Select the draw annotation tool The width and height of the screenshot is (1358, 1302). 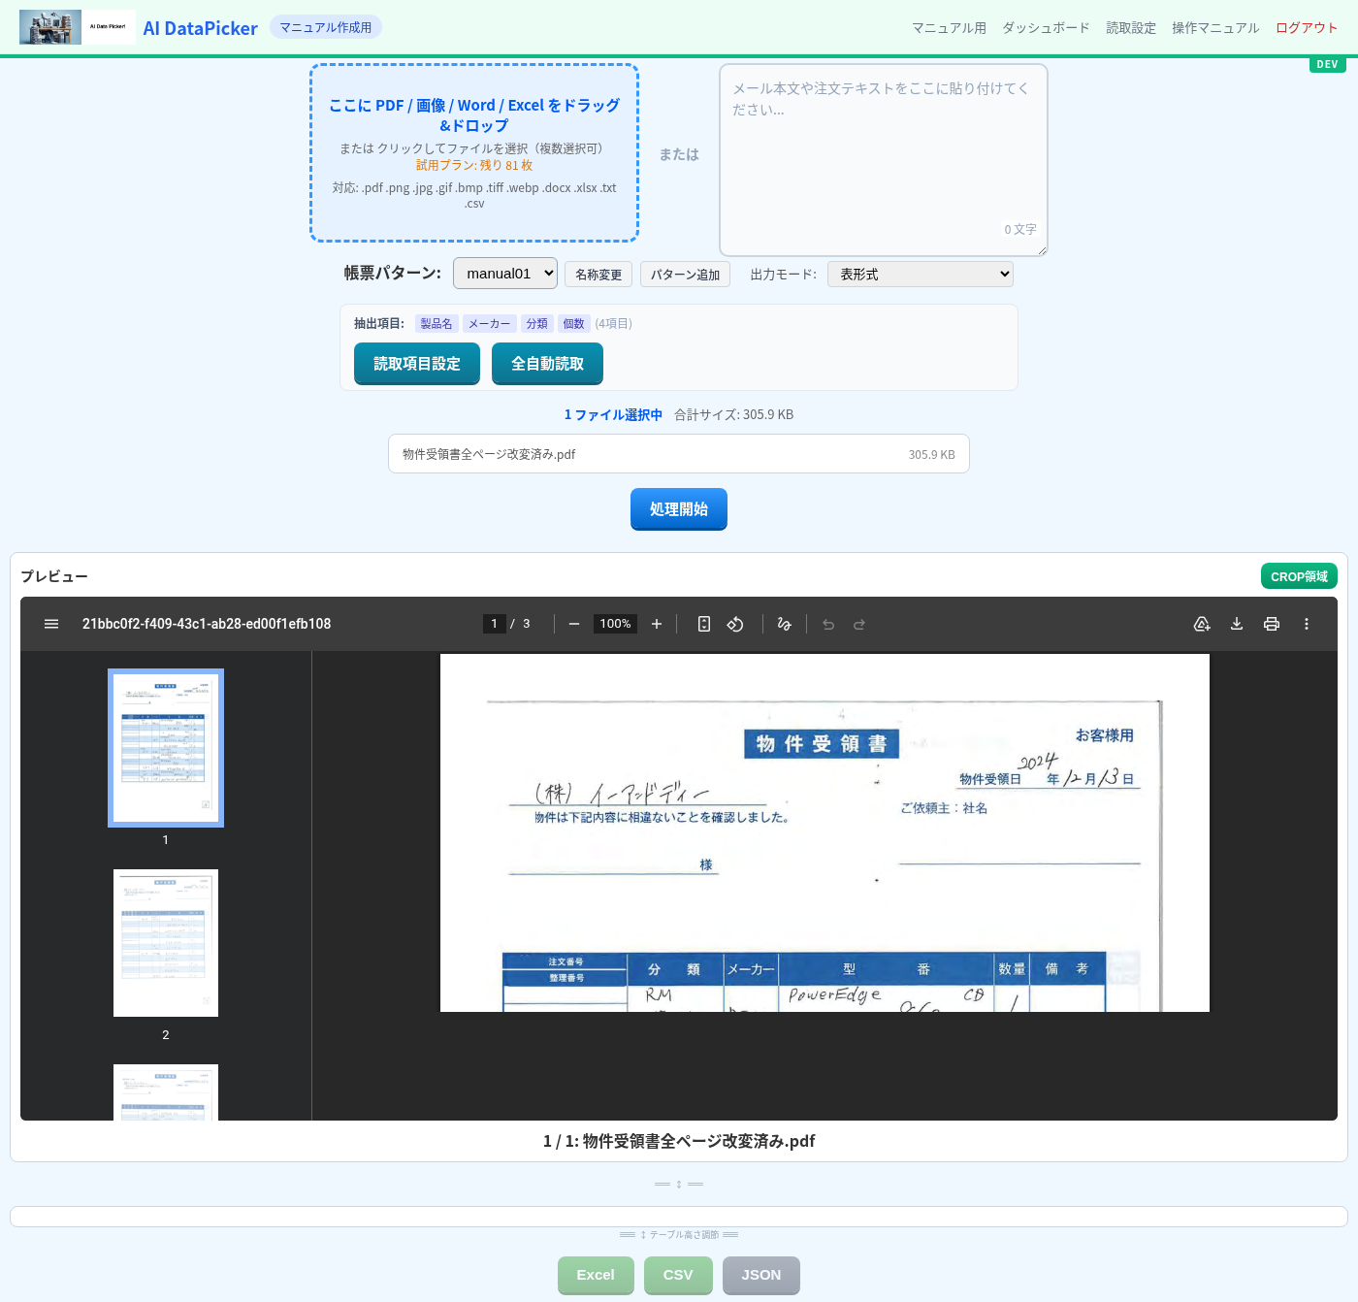click(784, 624)
